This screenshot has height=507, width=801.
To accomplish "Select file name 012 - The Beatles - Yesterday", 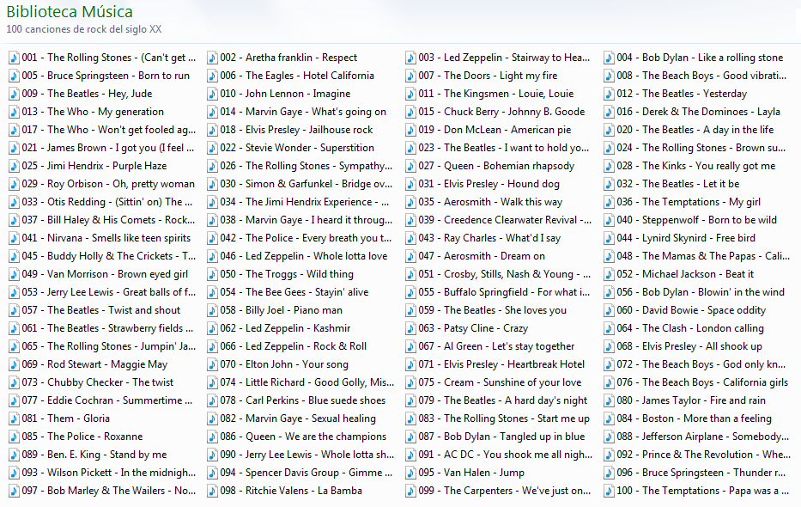I will click(x=682, y=94).
